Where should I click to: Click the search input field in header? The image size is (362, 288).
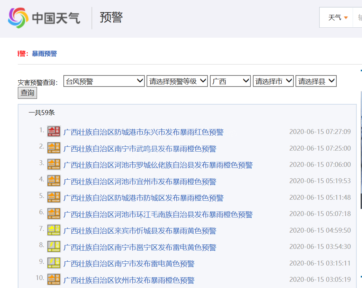coord(358,18)
